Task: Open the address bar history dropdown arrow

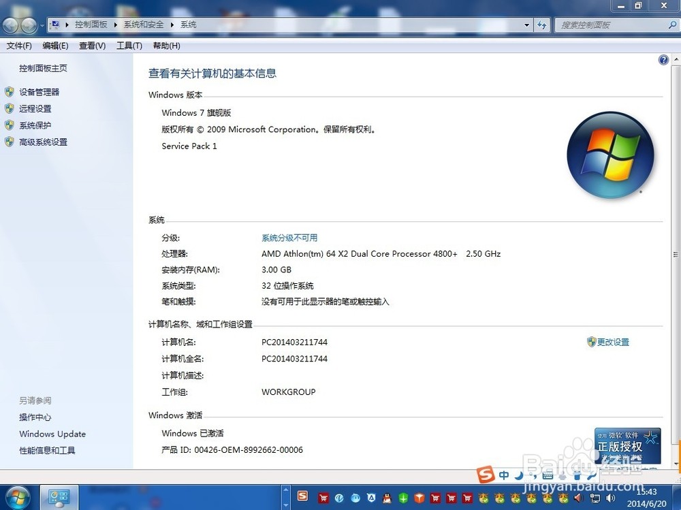Action: (527, 25)
